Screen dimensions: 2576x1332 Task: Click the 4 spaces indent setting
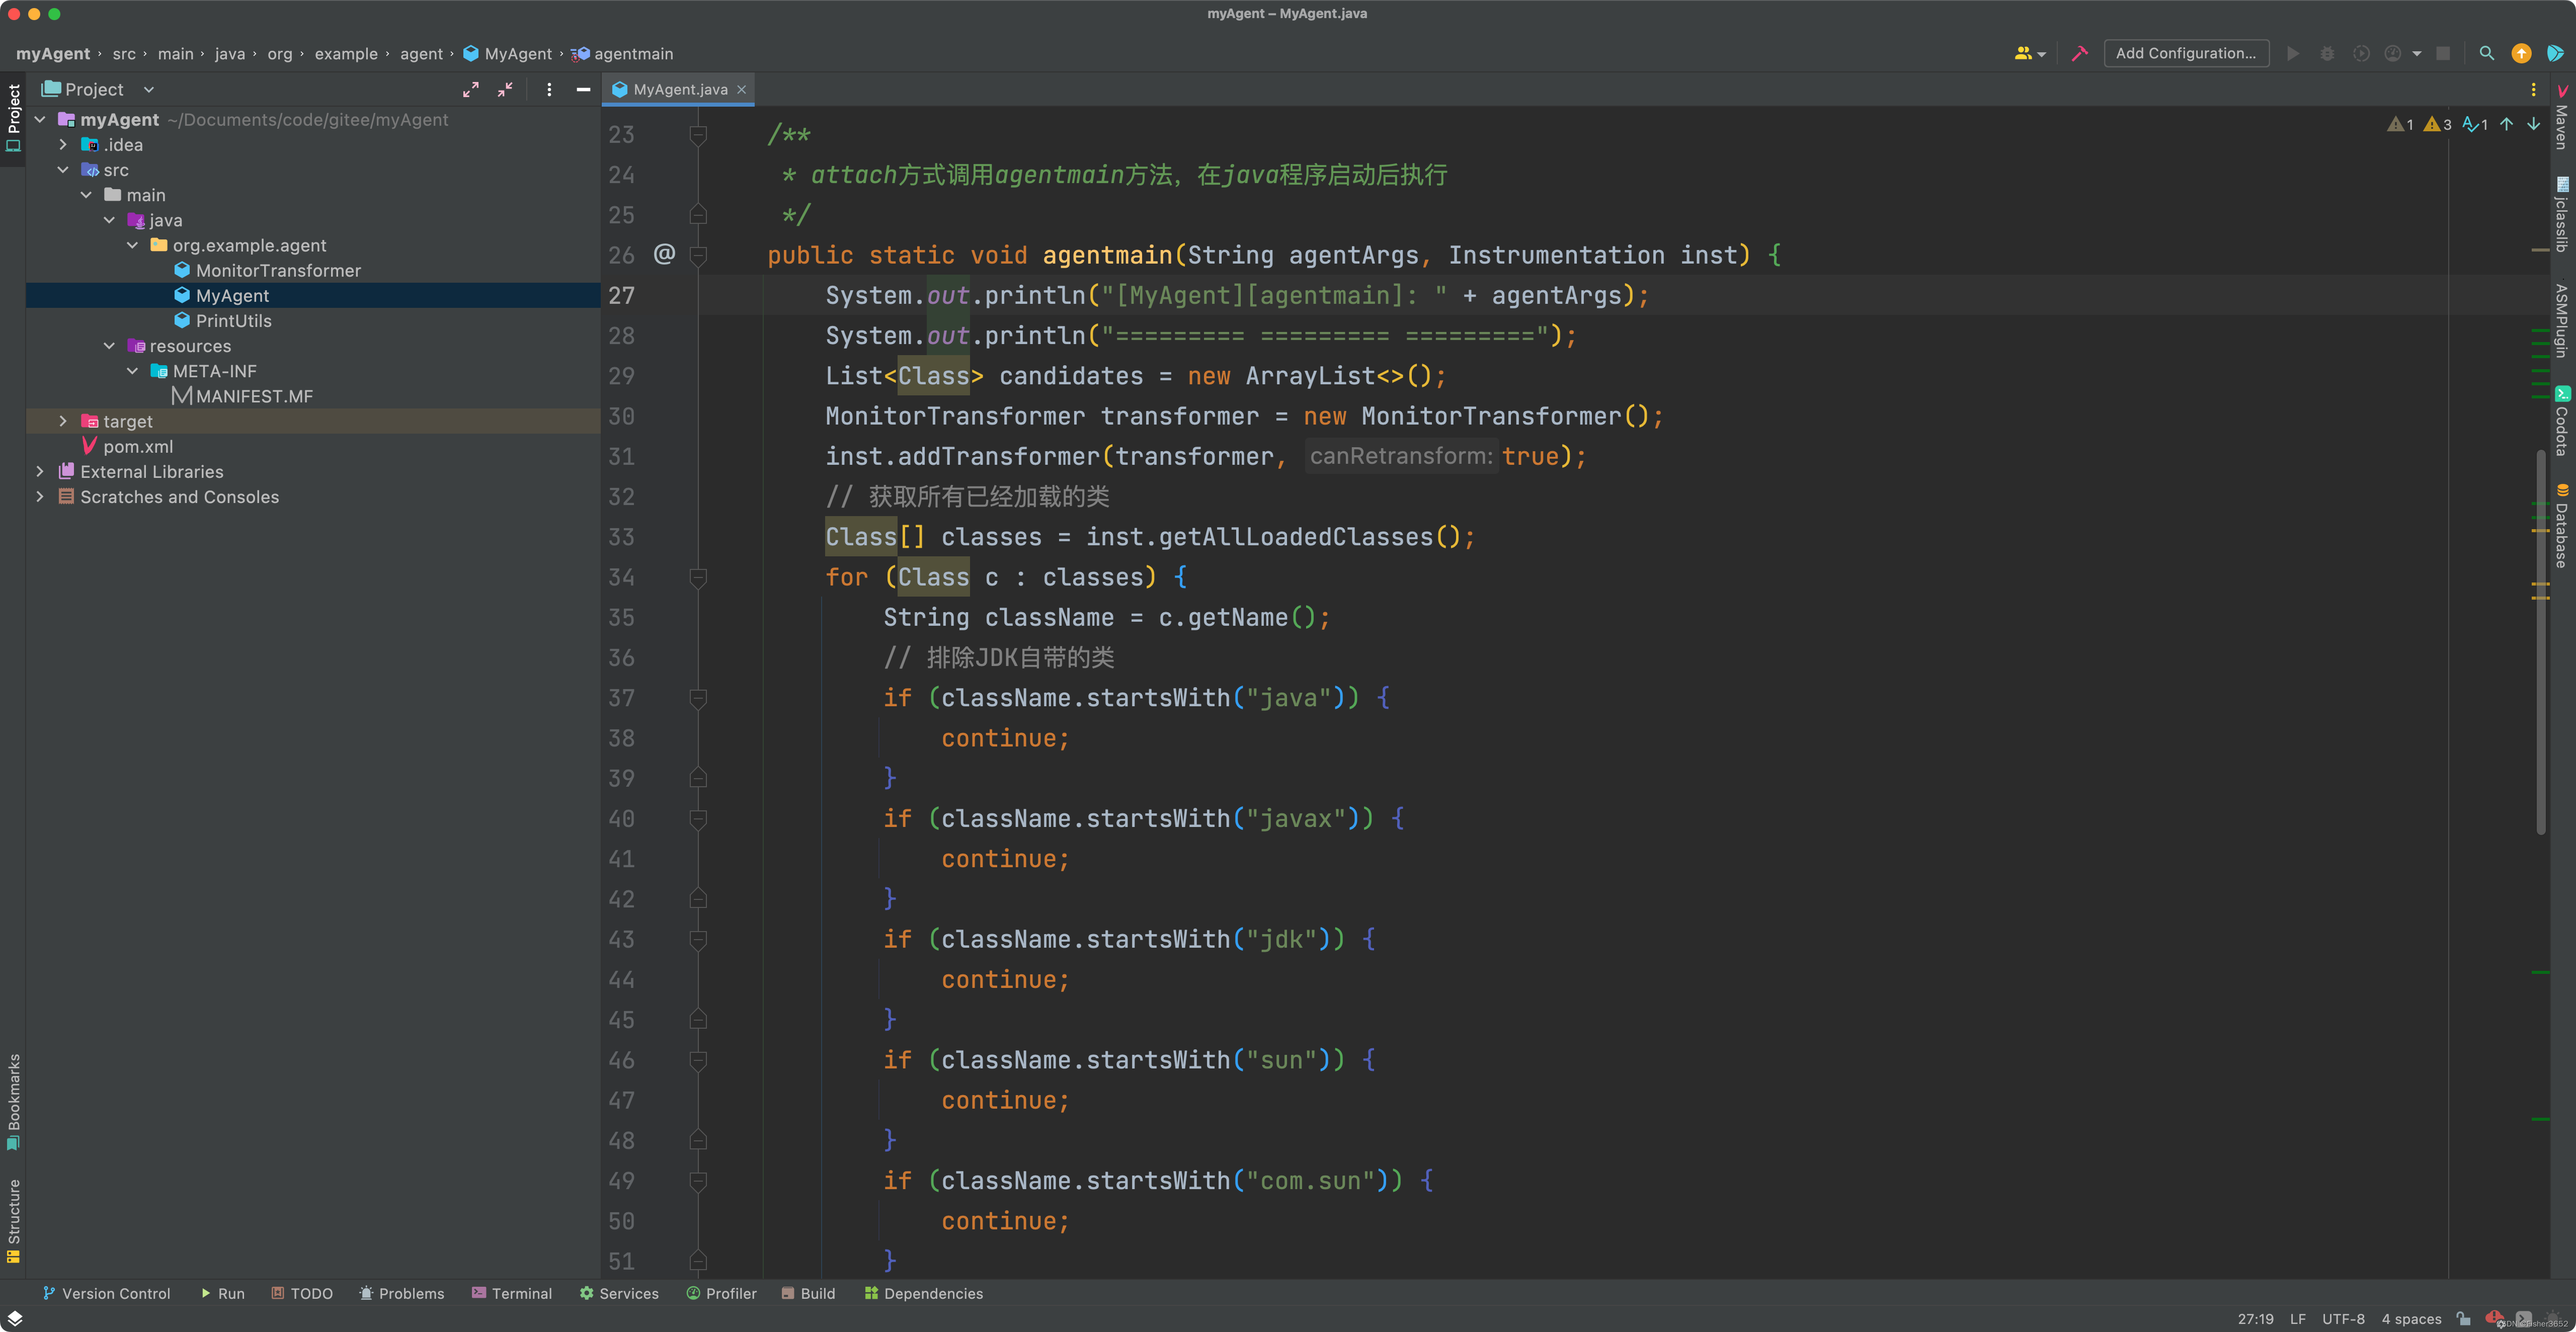tap(2411, 1319)
